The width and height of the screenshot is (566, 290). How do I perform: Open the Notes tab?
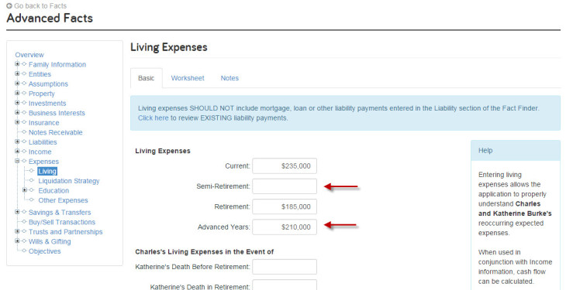[x=230, y=78]
